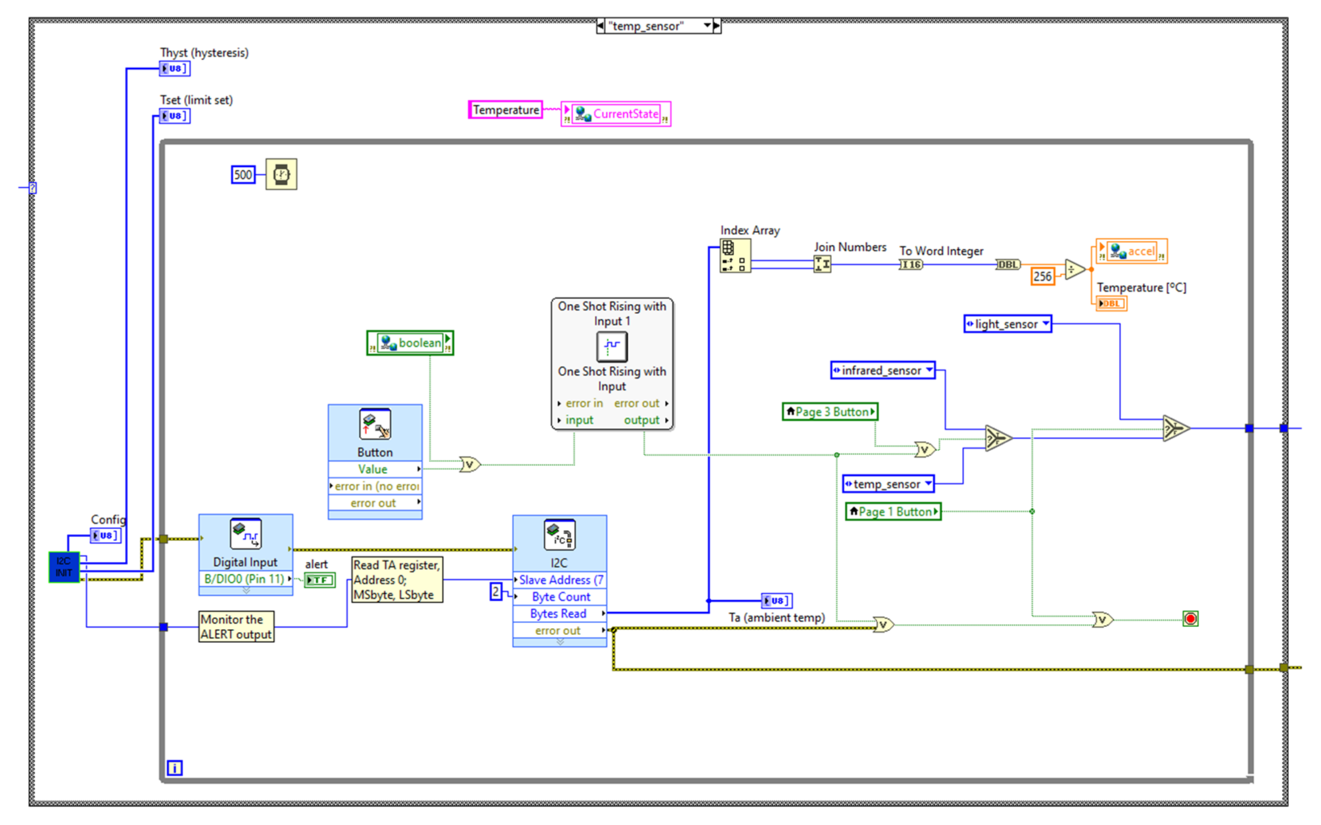Expand the infrared_sensor enum constant dropdown
Image resolution: width=1321 pixels, height=825 pixels.
(929, 370)
